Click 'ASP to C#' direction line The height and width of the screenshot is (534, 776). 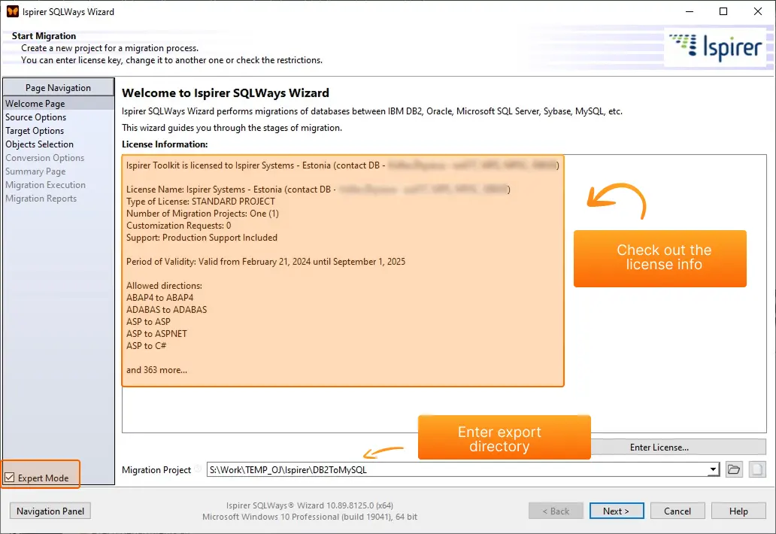click(147, 345)
